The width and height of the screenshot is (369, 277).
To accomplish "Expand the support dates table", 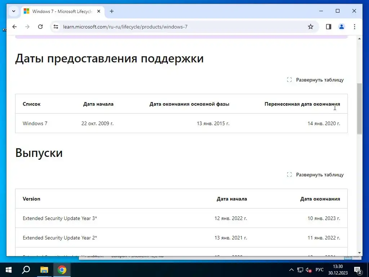I will [315, 80].
